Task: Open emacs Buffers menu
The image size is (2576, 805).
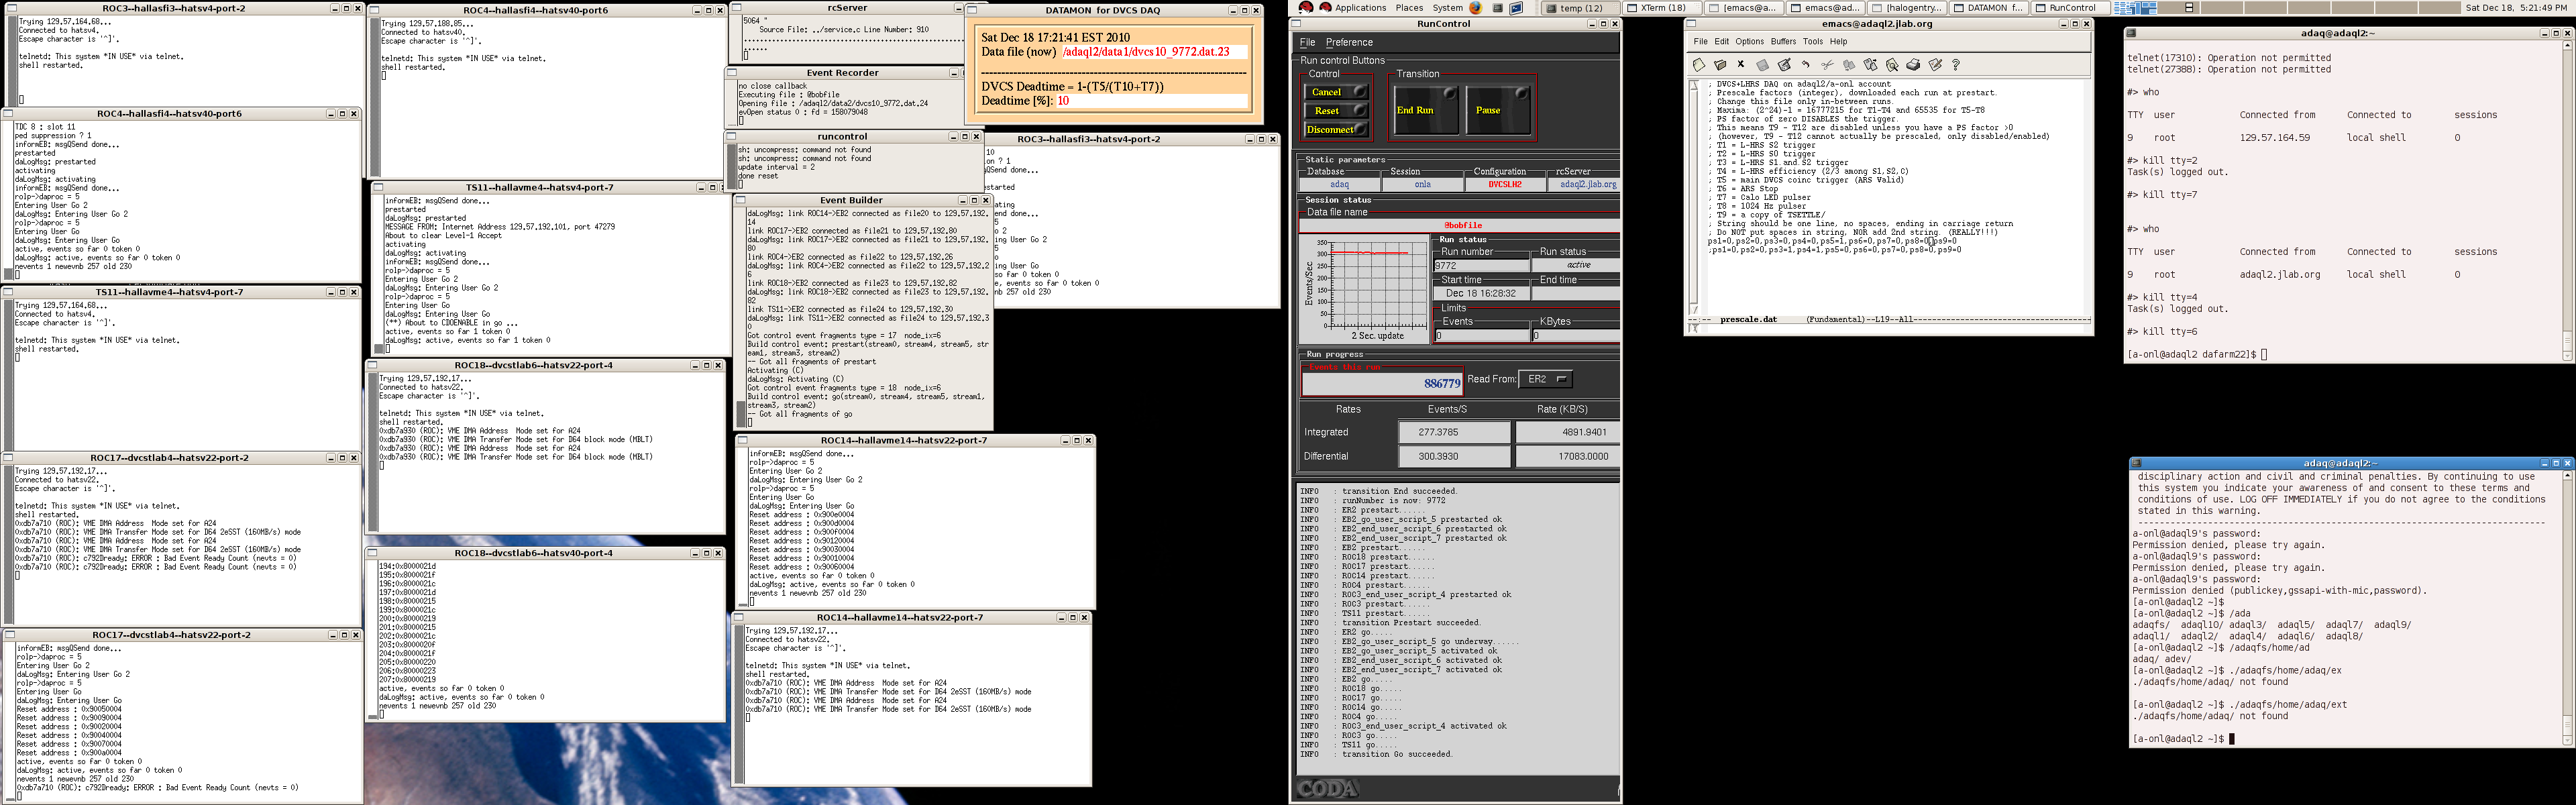Action: click(1783, 42)
